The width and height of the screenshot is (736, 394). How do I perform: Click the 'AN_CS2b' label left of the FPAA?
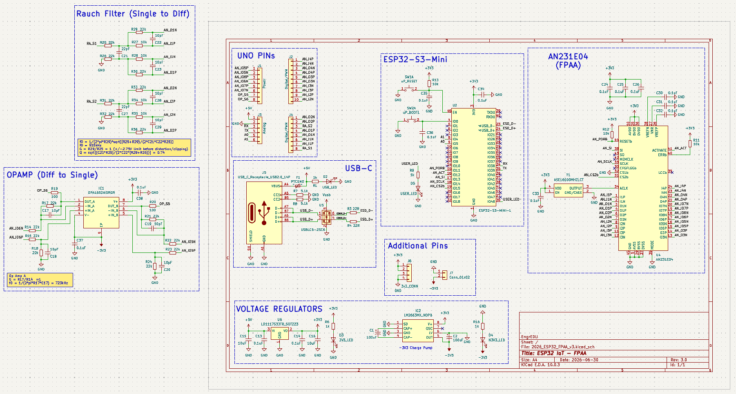pyautogui.click(x=591, y=175)
